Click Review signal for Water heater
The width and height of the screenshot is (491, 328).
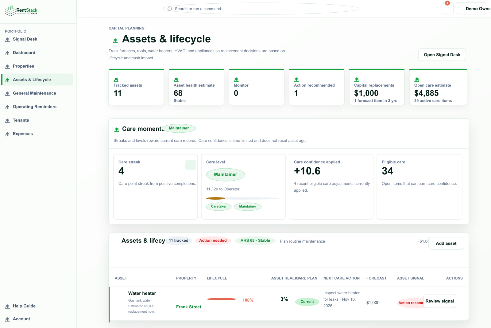click(x=440, y=301)
